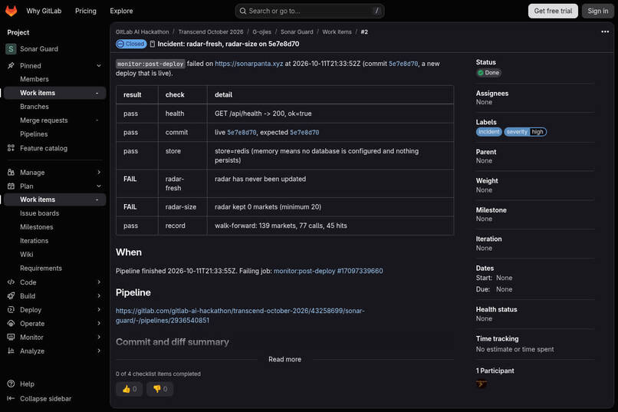
Task: Click the Monitor screen icon
Action: point(11,337)
